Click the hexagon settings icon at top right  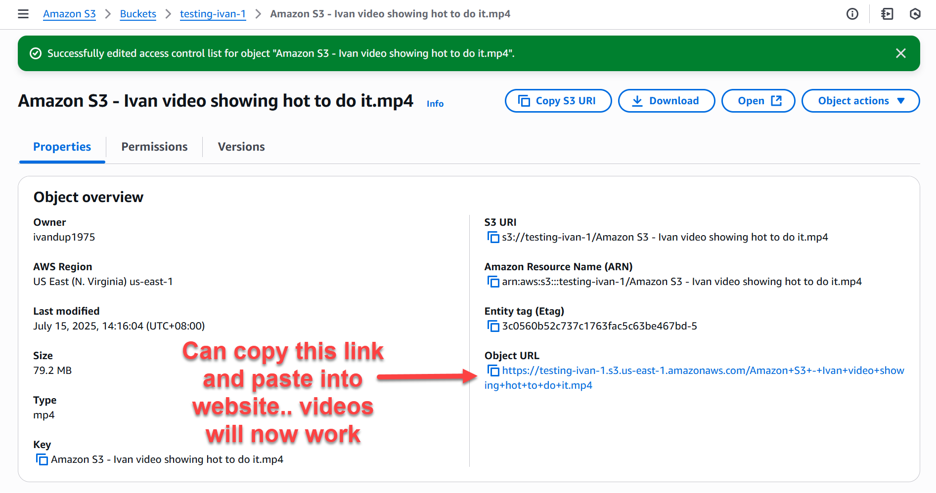[x=915, y=14]
